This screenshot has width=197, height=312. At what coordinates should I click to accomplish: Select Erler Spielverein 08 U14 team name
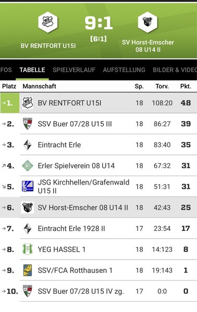[x=76, y=166]
